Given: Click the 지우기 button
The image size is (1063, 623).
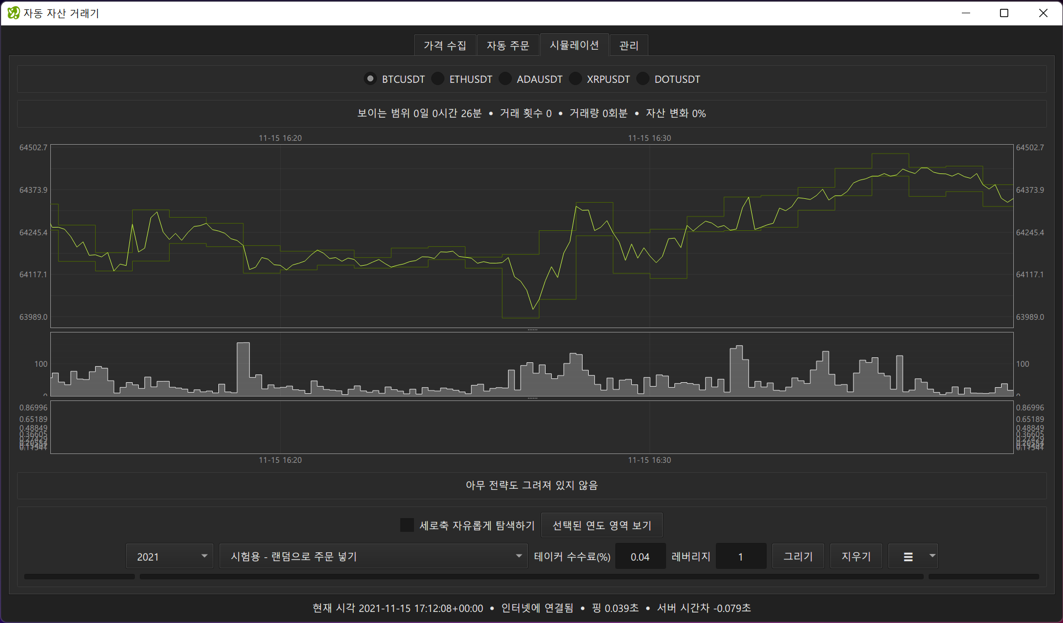Looking at the screenshot, I should point(856,557).
